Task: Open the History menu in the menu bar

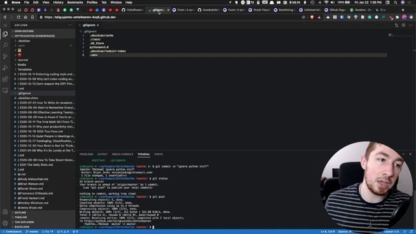Action: 58,3
